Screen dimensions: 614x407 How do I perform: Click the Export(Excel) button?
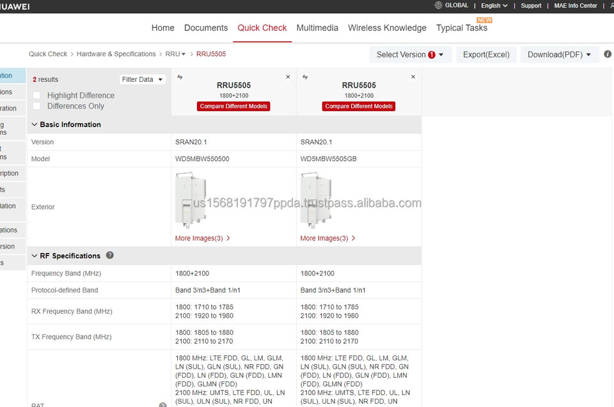[486, 54]
